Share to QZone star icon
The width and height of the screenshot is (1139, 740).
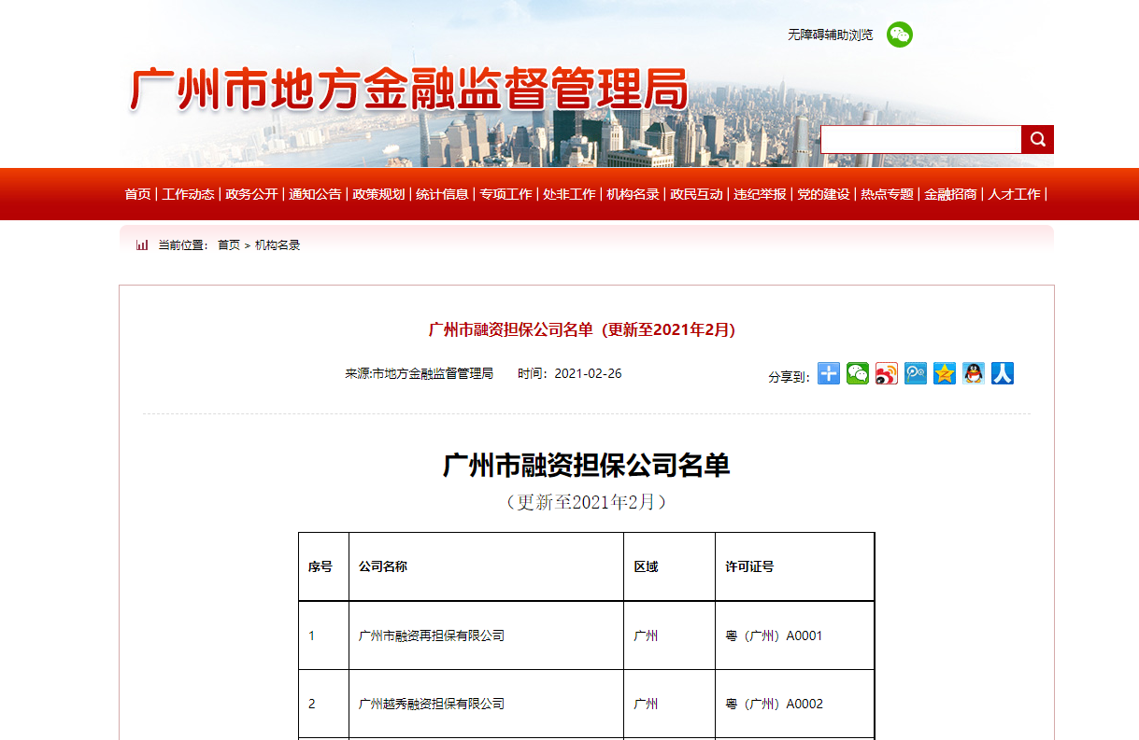[945, 373]
